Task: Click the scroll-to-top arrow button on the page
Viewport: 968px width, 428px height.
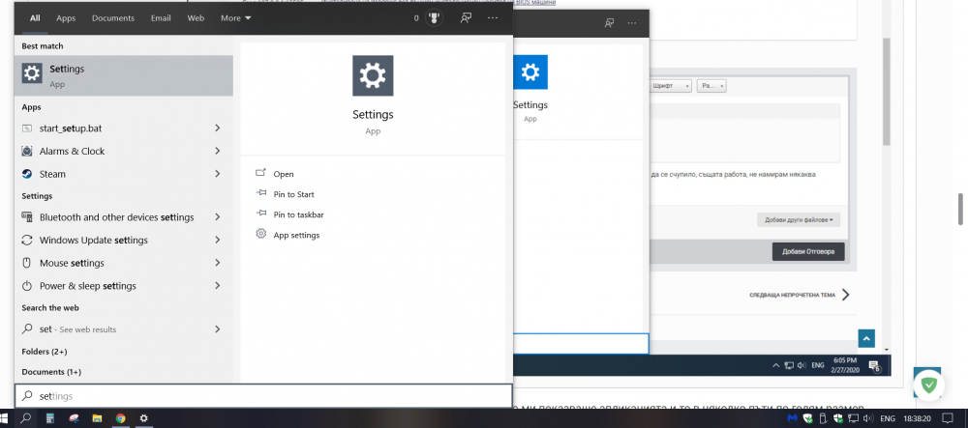Action: click(866, 339)
